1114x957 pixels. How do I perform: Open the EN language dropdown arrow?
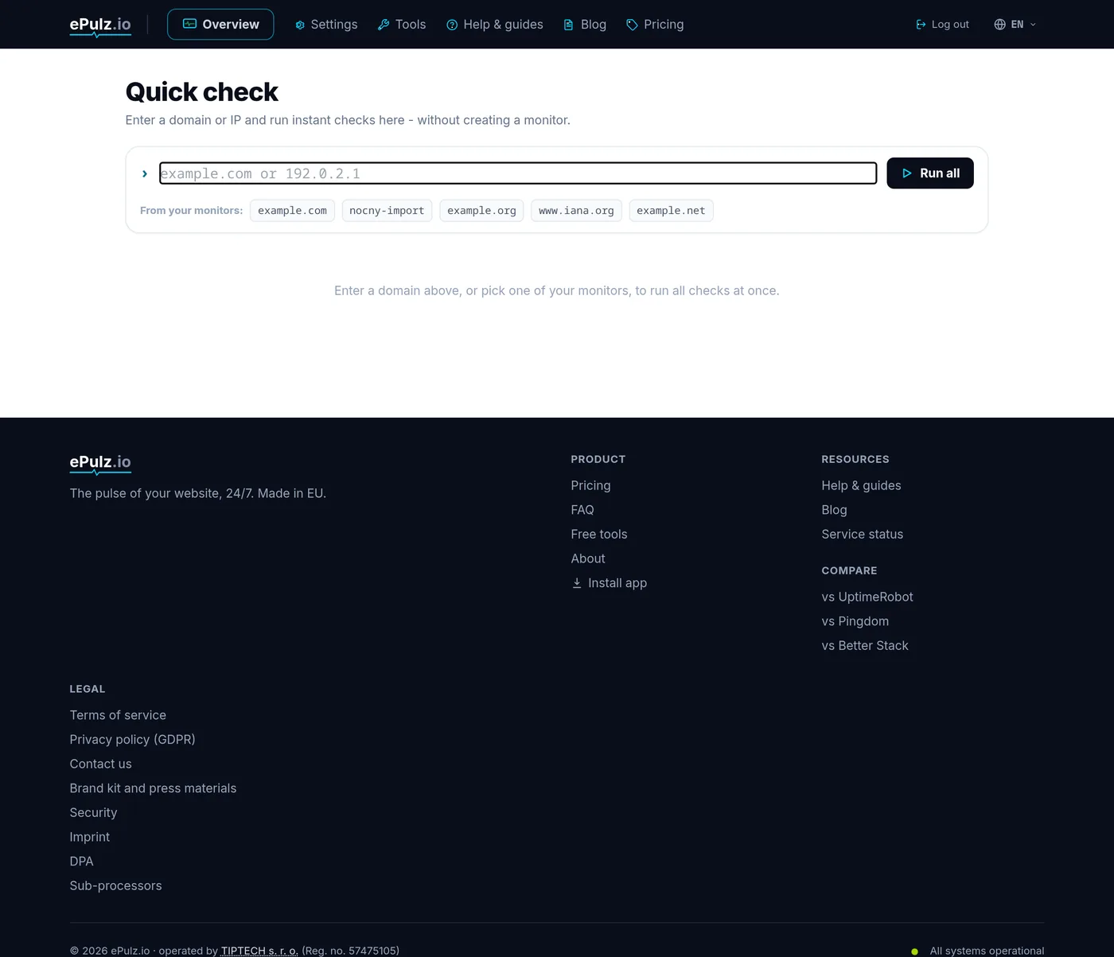point(1033,25)
